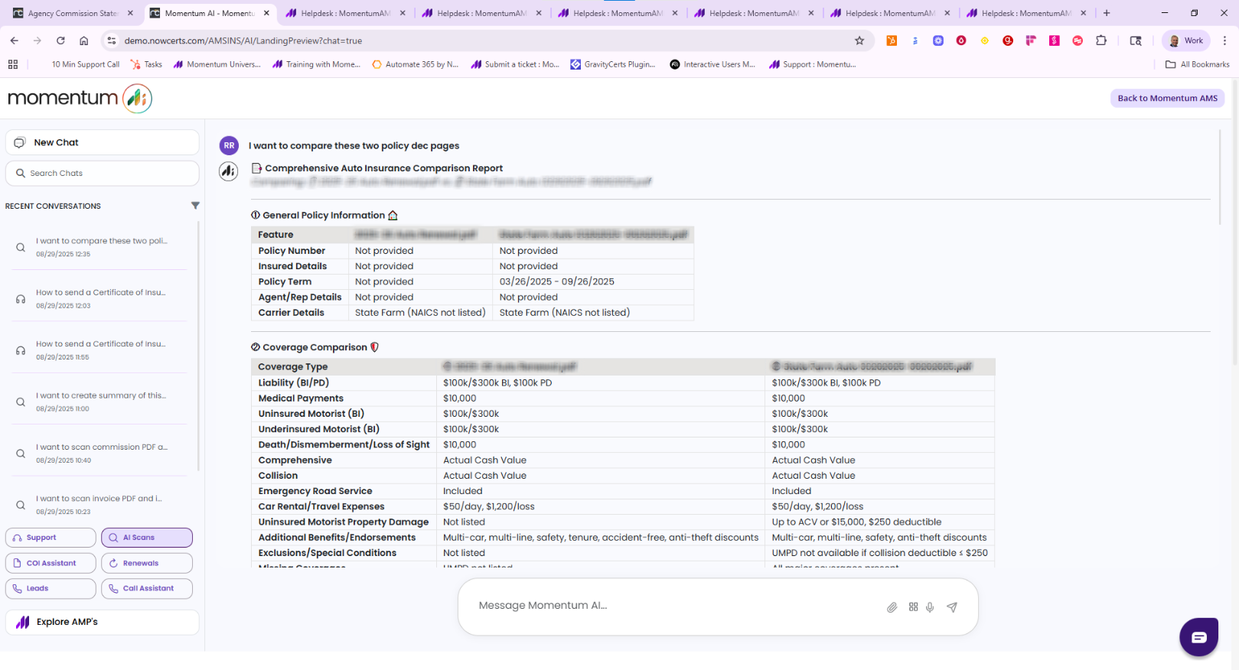
Task: Click the Momentum logo
Action: 80,98
